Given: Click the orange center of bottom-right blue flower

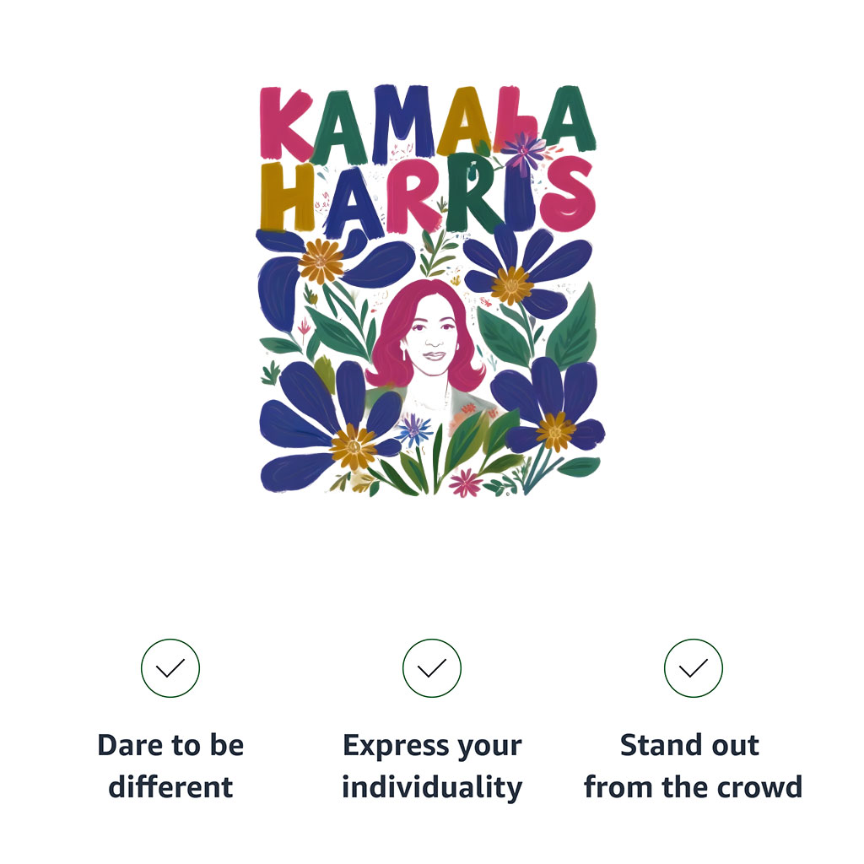Looking at the screenshot, I should pyautogui.click(x=555, y=431).
